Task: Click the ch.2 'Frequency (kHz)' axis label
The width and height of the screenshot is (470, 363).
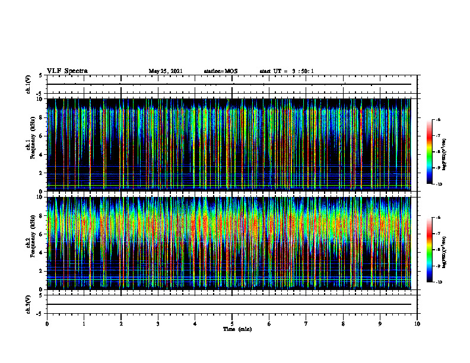Action: click(x=33, y=235)
